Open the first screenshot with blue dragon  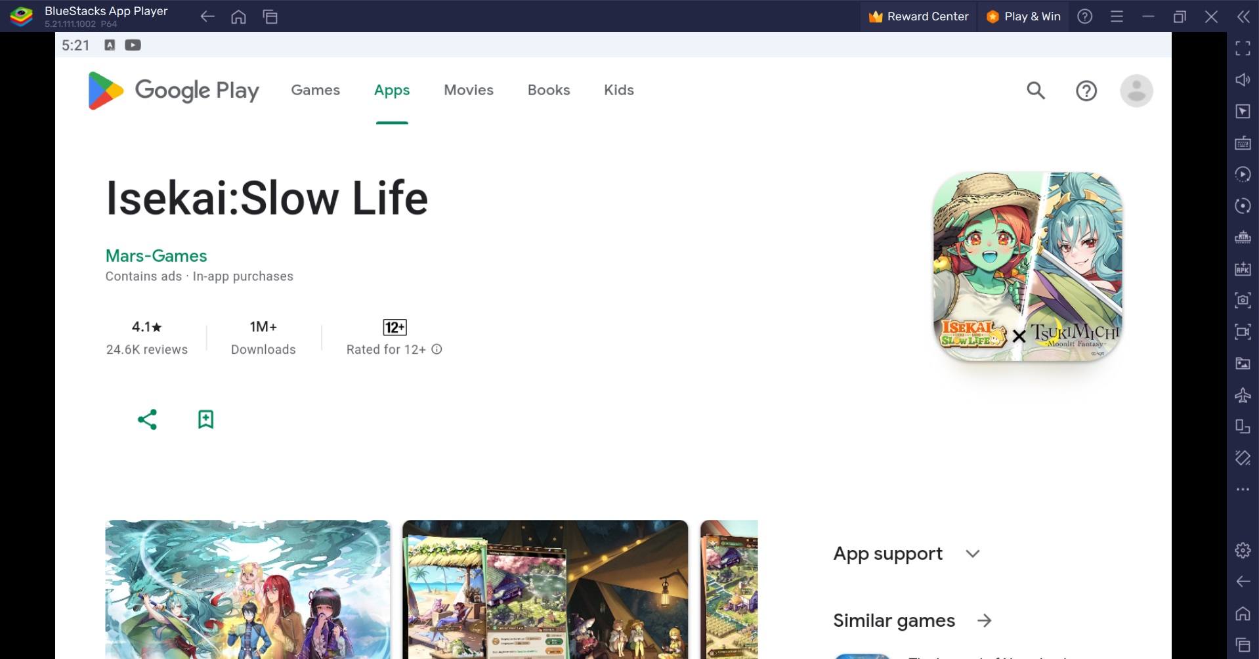click(247, 589)
